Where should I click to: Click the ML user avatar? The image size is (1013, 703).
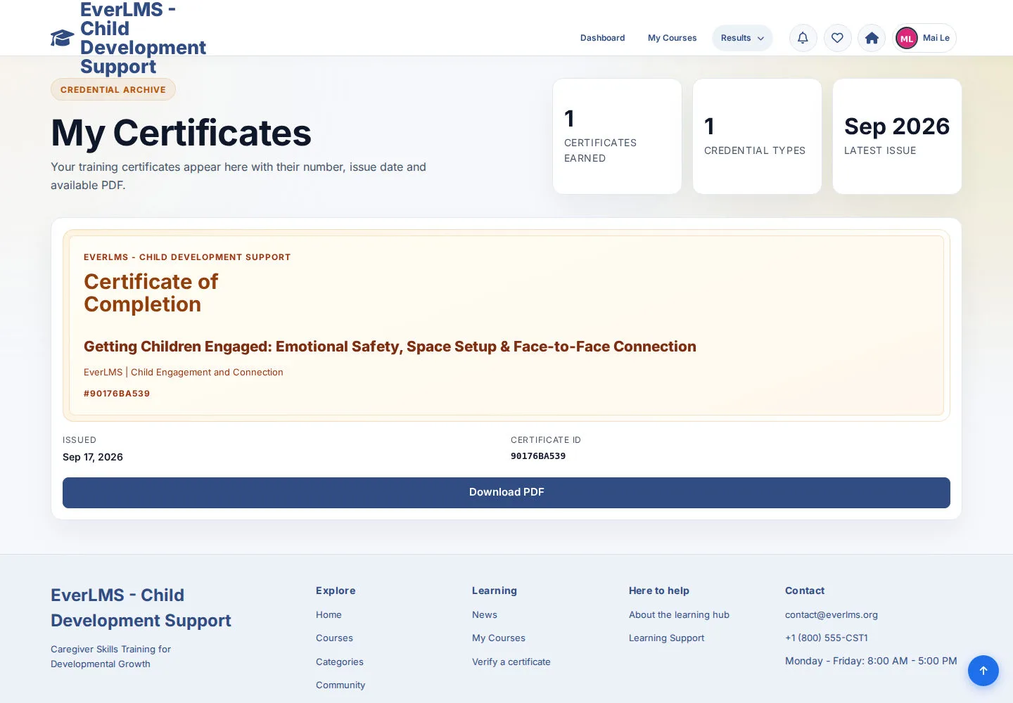tap(907, 38)
